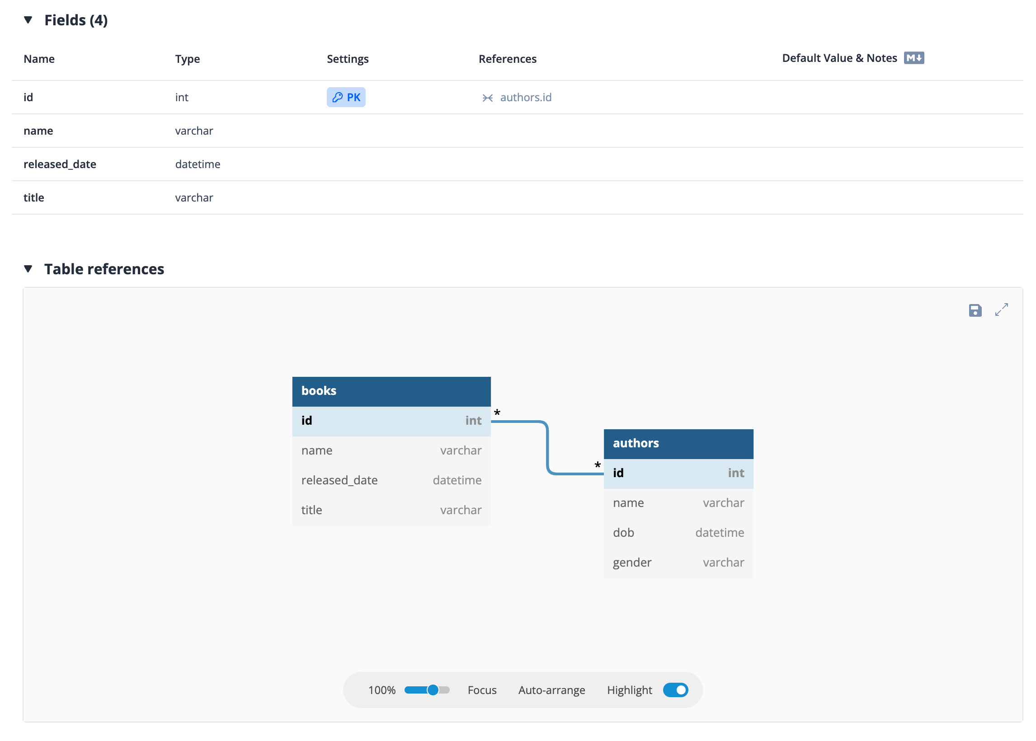This screenshot has height=741, width=1036.
Task: Click the title row in the books diagram table
Action: coord(391,510)
